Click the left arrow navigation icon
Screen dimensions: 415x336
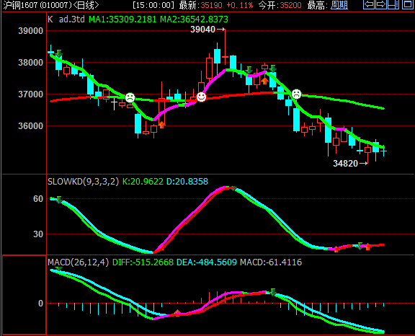[369, 4]
